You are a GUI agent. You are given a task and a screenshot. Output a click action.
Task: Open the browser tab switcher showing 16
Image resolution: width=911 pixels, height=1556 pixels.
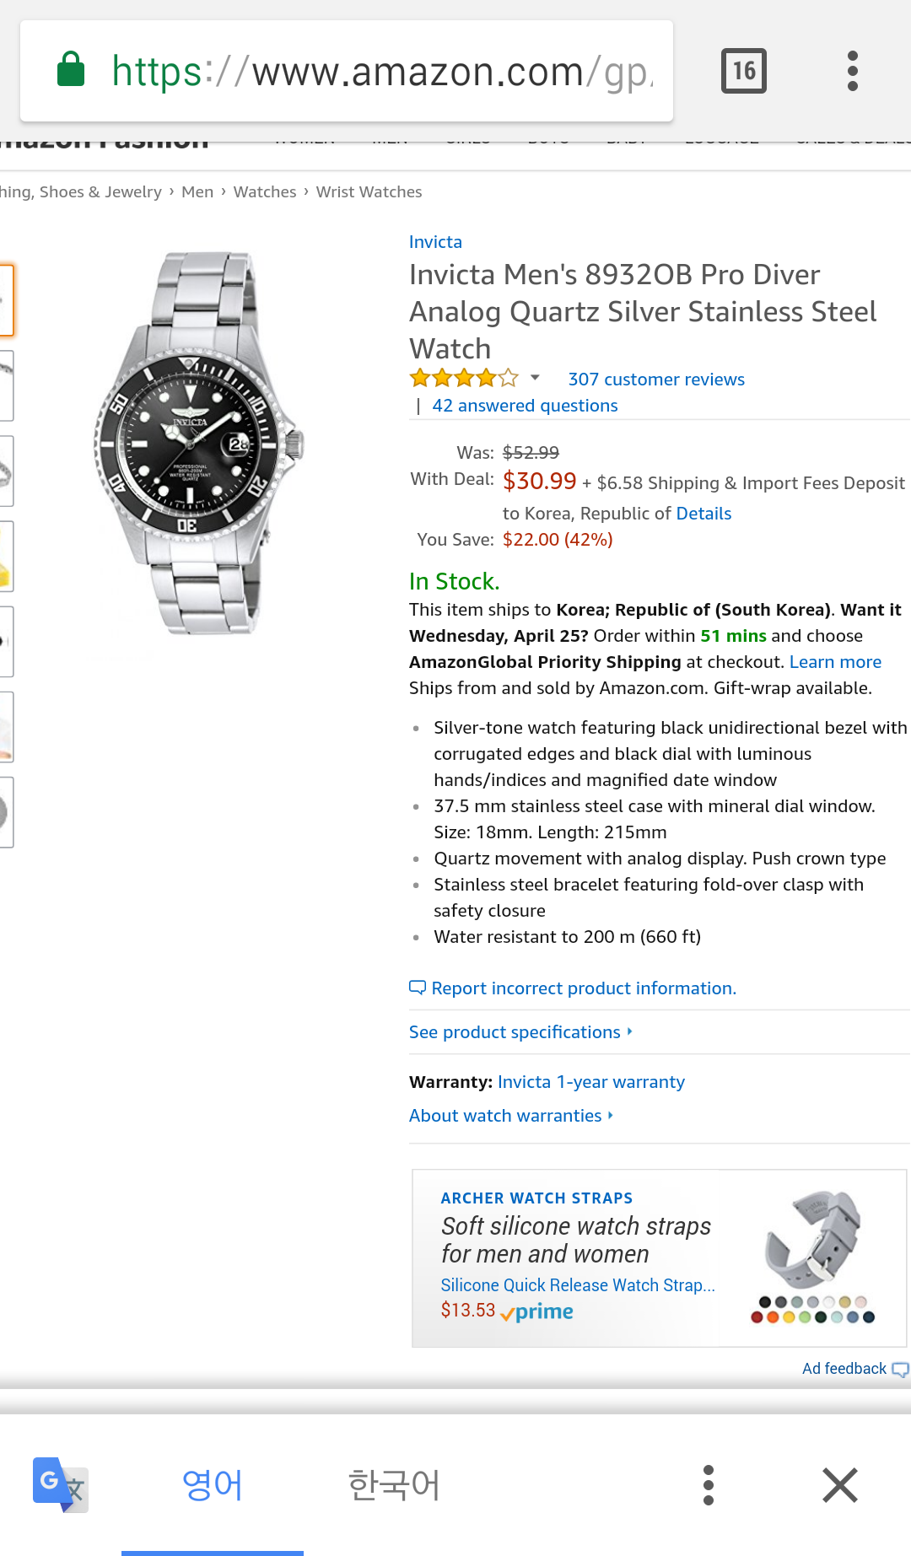(x=743, y=71)
